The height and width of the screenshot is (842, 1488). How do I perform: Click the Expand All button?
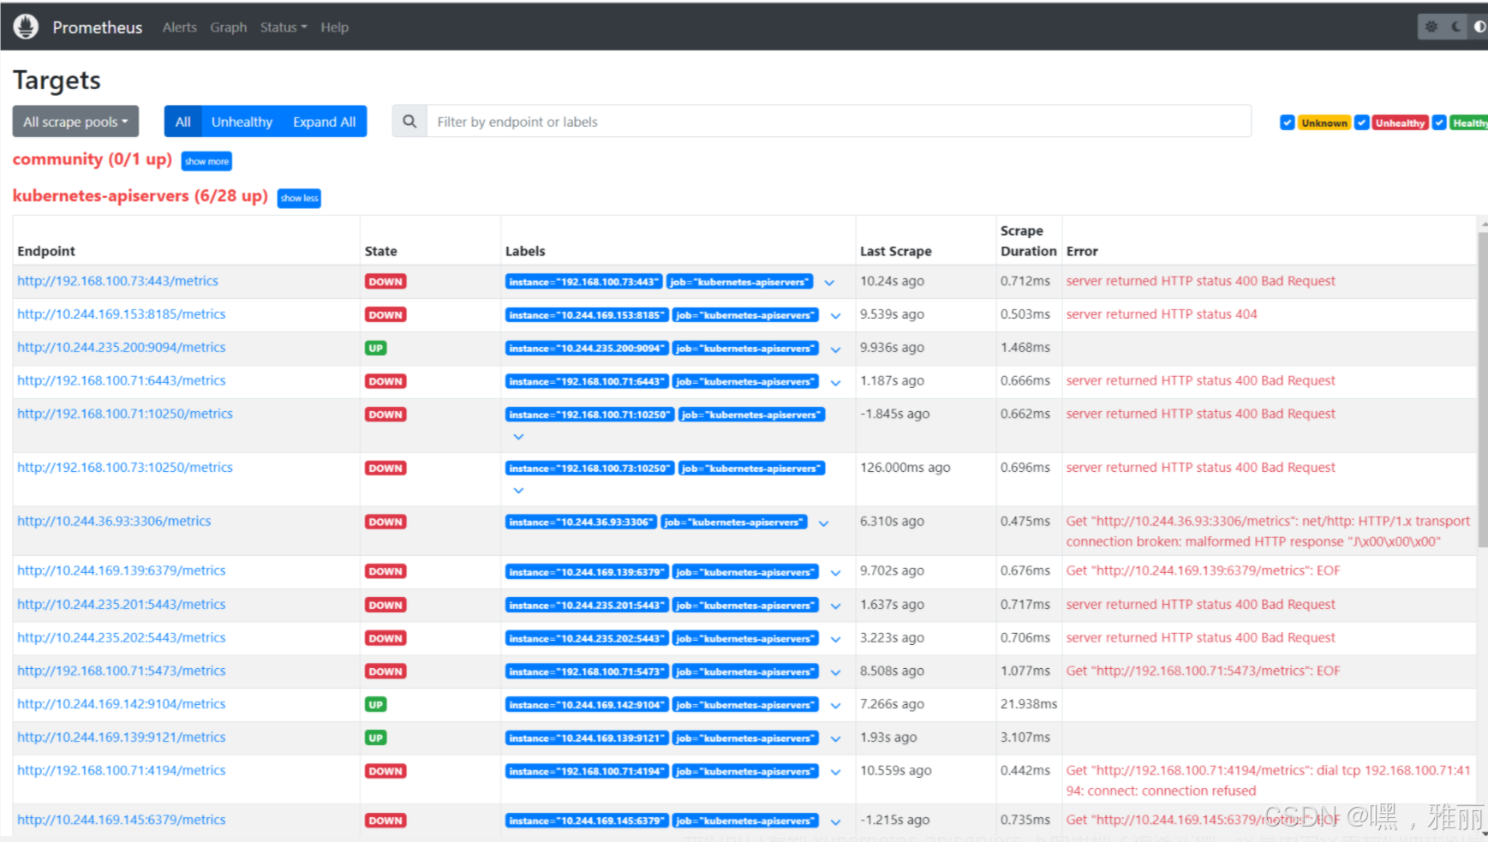pyautogui.click(x=325, y=122)
